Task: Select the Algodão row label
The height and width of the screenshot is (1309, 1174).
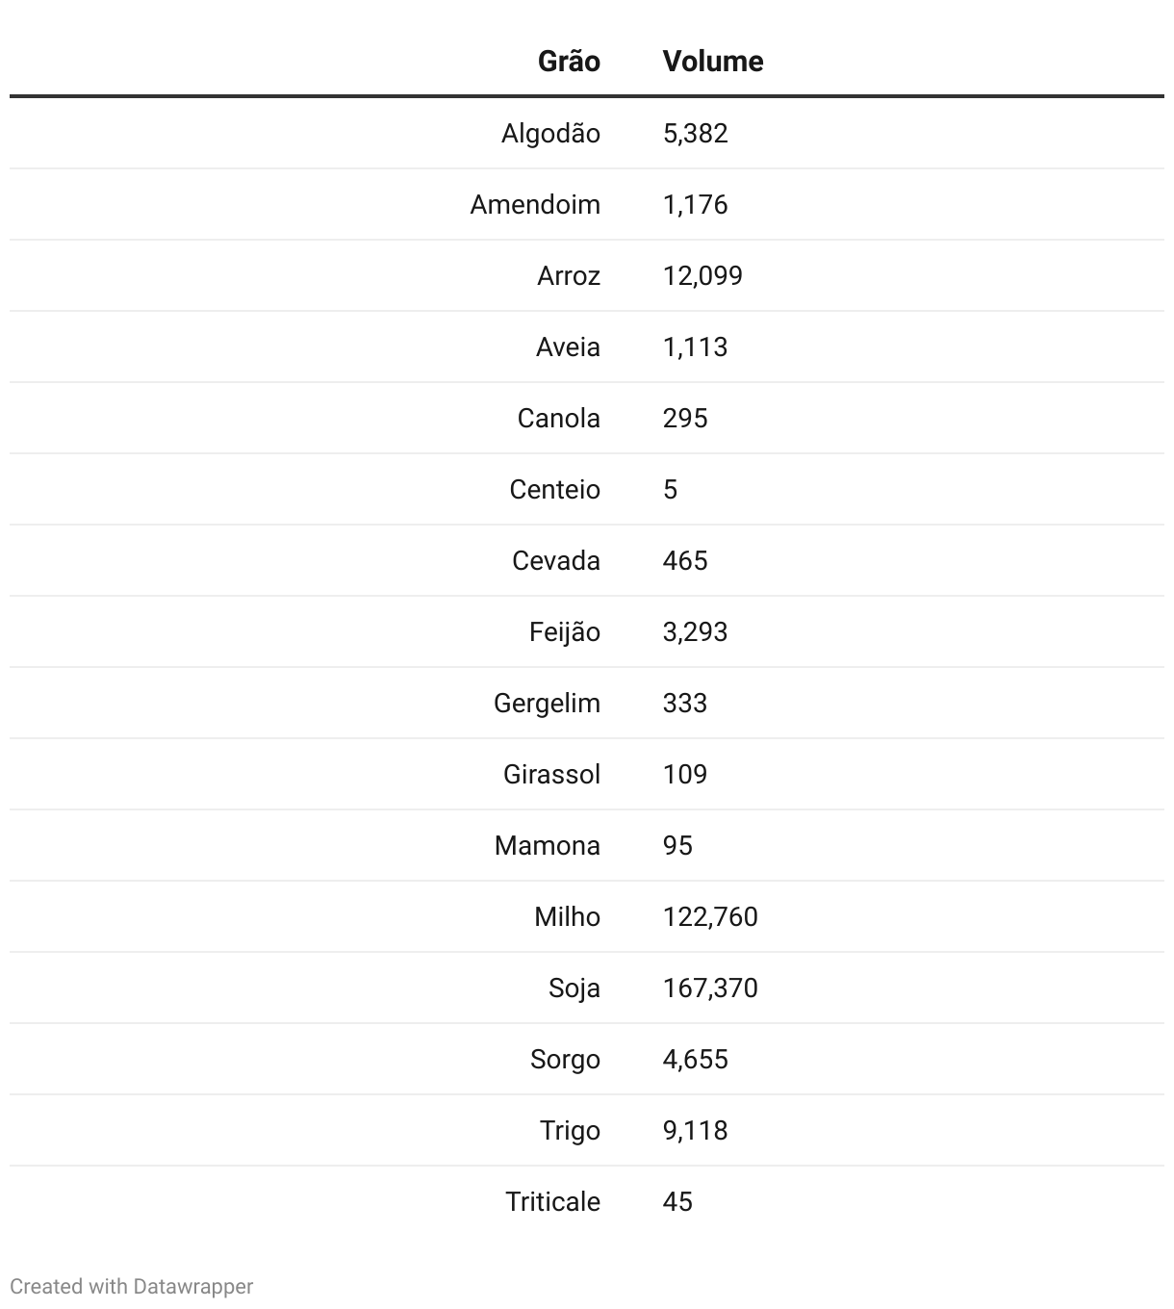Action: point(550,134)
